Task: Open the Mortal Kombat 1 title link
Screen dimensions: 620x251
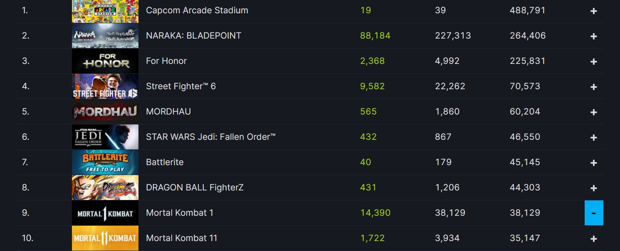Action: (179, 213)
